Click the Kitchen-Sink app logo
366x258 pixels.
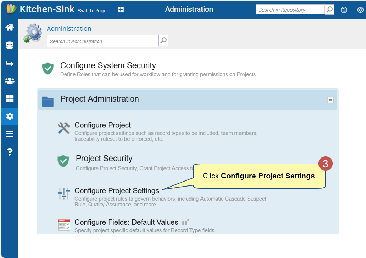click(11, 9)
